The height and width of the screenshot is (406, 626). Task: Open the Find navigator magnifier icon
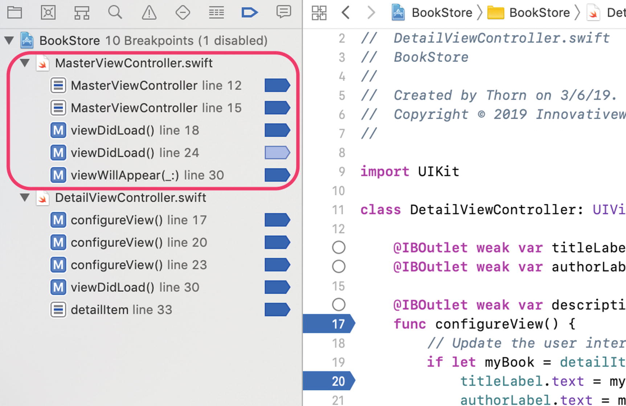115,12
